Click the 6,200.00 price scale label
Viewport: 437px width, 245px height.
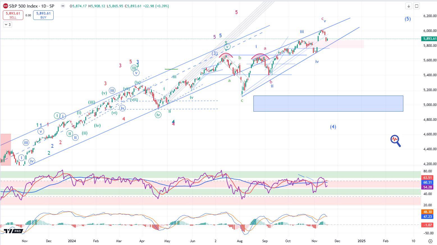pyautogui.click(x=430, y=16)
